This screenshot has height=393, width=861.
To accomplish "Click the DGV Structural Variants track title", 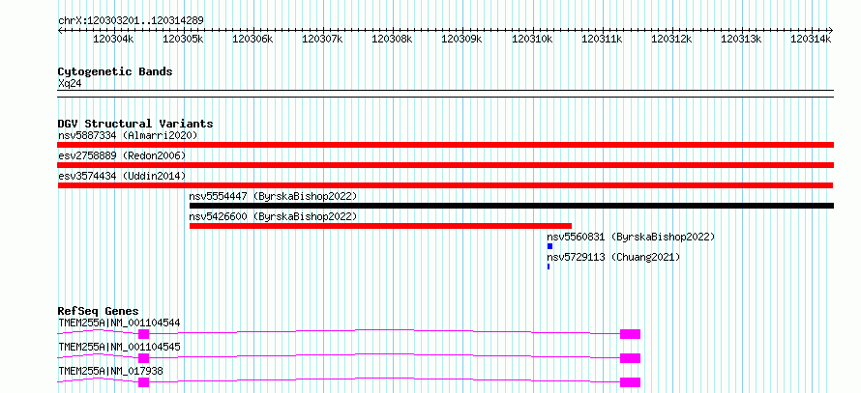I will [x=135, y=124].
